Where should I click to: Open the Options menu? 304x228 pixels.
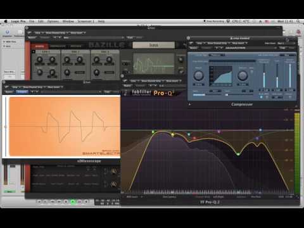point(53,22)
